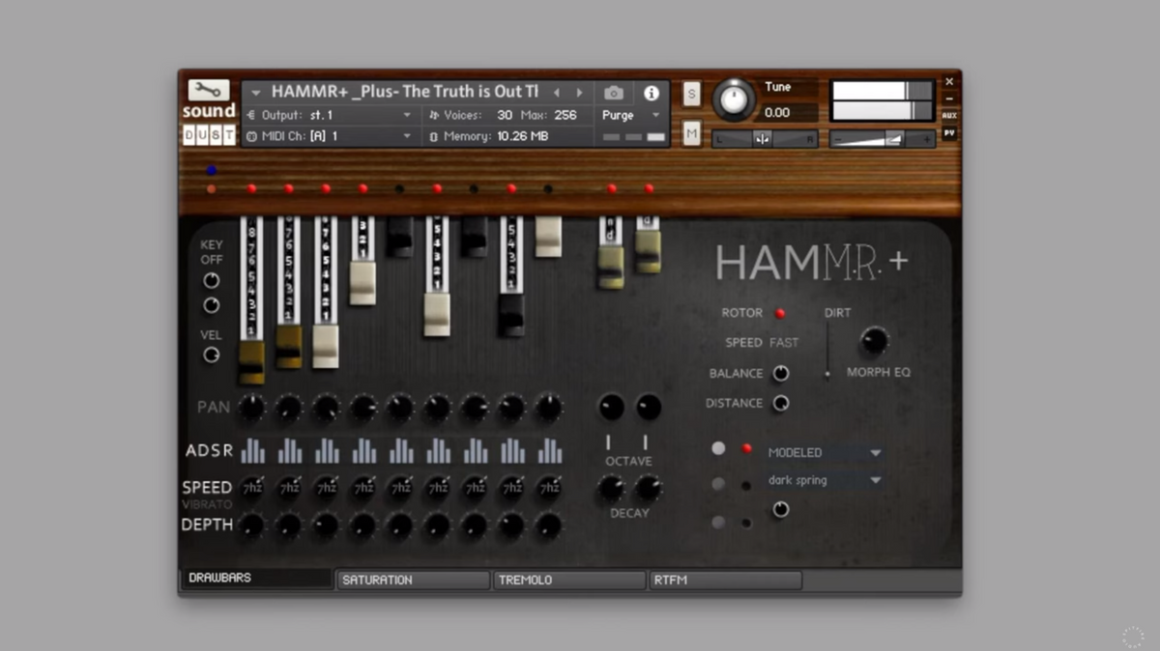The image size is (1160, 651).
Task: Go to the next preset with the right arrow
Action: tap(580, 93)
